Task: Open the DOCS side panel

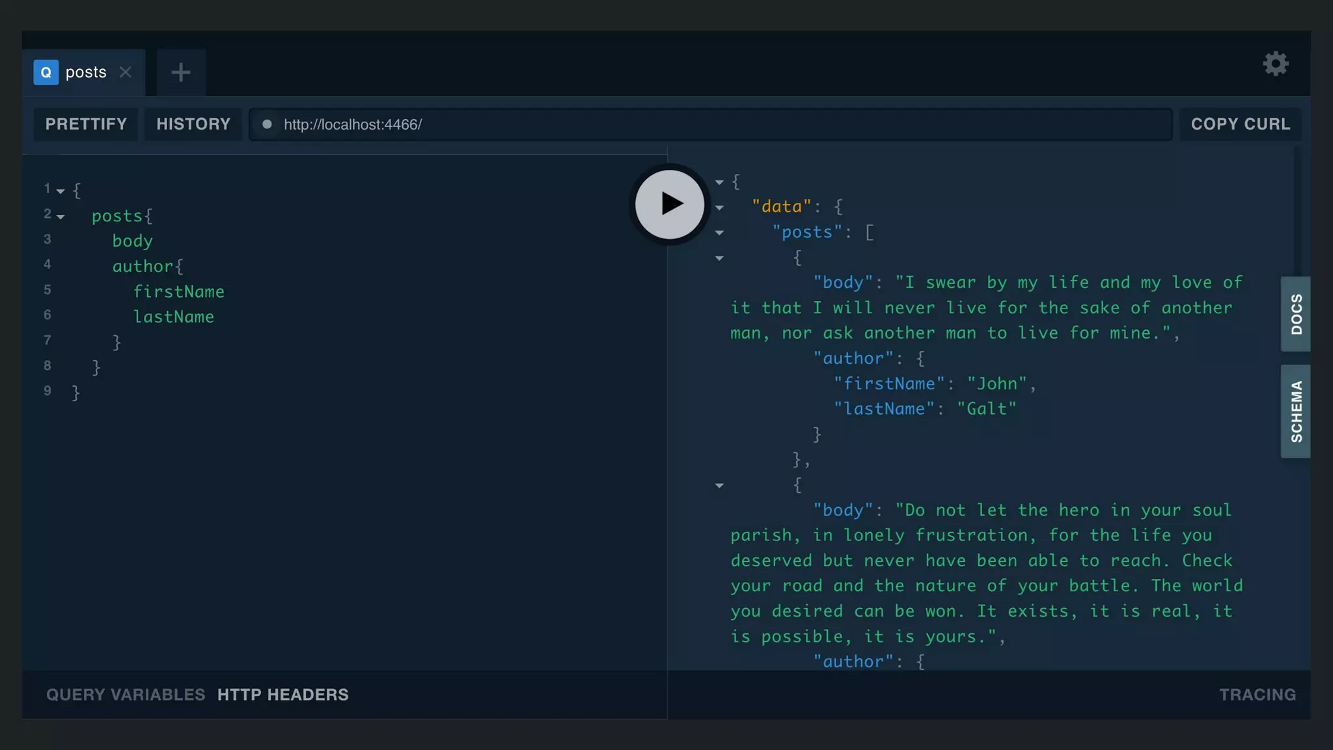Action: [1295, 314]
